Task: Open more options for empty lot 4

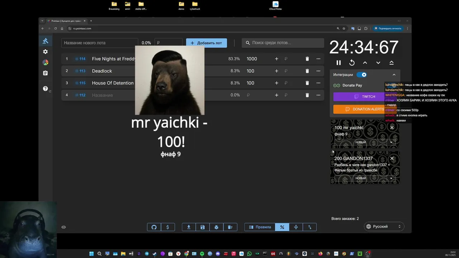Action: pyautogui.click(x=318, y=95)
